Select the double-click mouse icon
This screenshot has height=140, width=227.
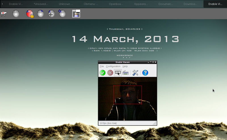[62, 14]
